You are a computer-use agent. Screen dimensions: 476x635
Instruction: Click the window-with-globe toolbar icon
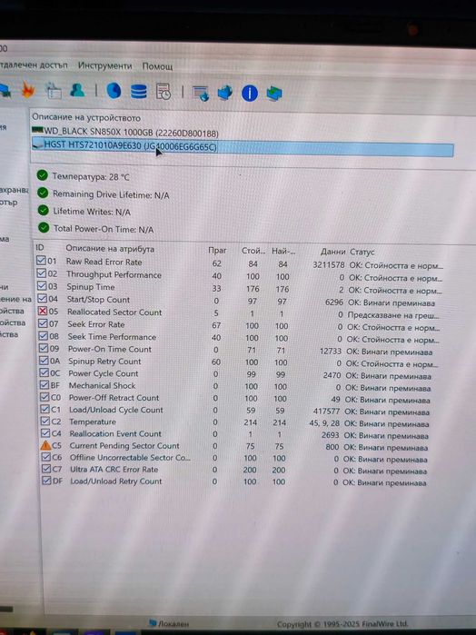(201, 94)
